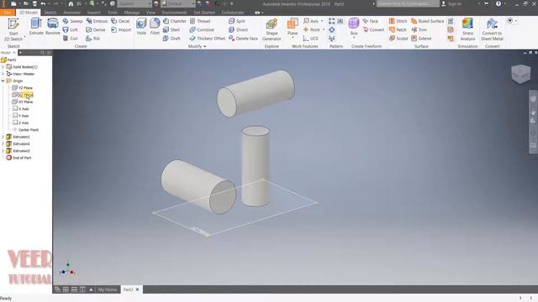Click the ViewCube in the viewport
The image size is (538, 302).
[521, 74]
